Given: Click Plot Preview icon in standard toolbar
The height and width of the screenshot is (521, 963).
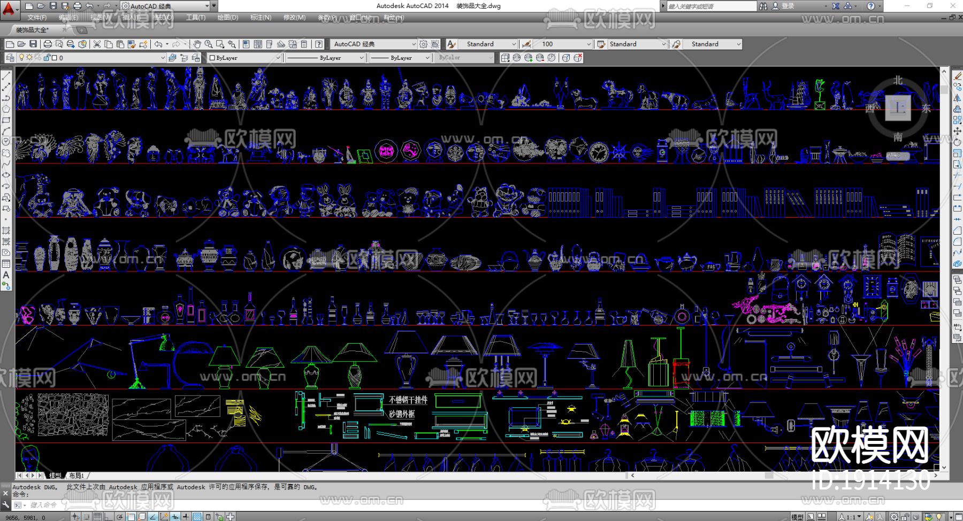Looking at the screenshot, I should tap(59, 44).
